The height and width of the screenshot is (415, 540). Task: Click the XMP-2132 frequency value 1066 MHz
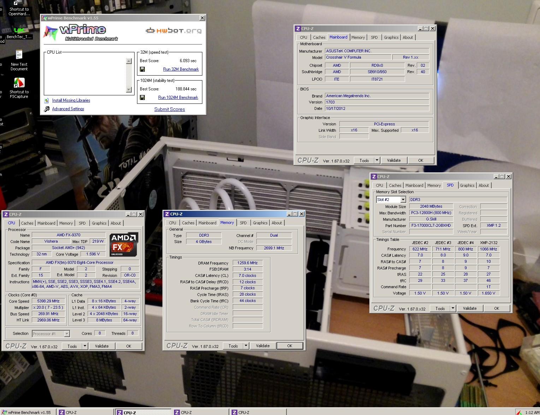(x=488, y=249)
